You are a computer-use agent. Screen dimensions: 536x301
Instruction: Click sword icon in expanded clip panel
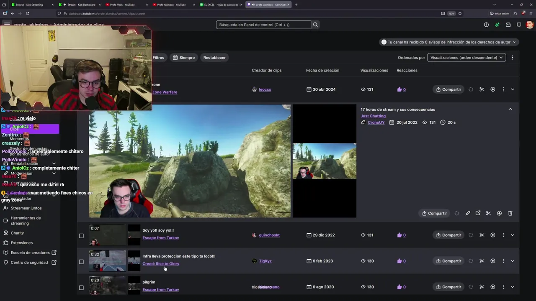[x=468, y=213]
